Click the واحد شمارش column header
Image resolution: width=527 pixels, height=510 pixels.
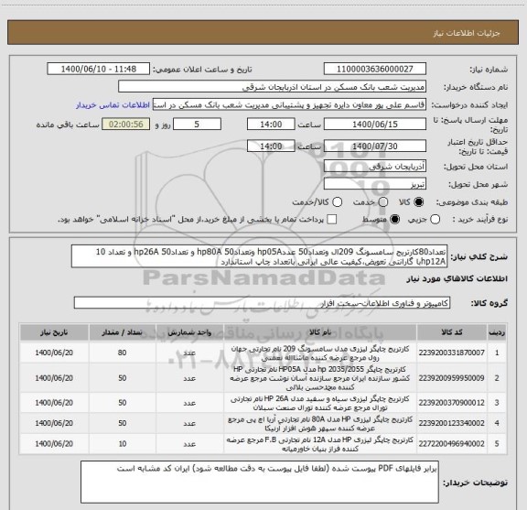[189, 332]
